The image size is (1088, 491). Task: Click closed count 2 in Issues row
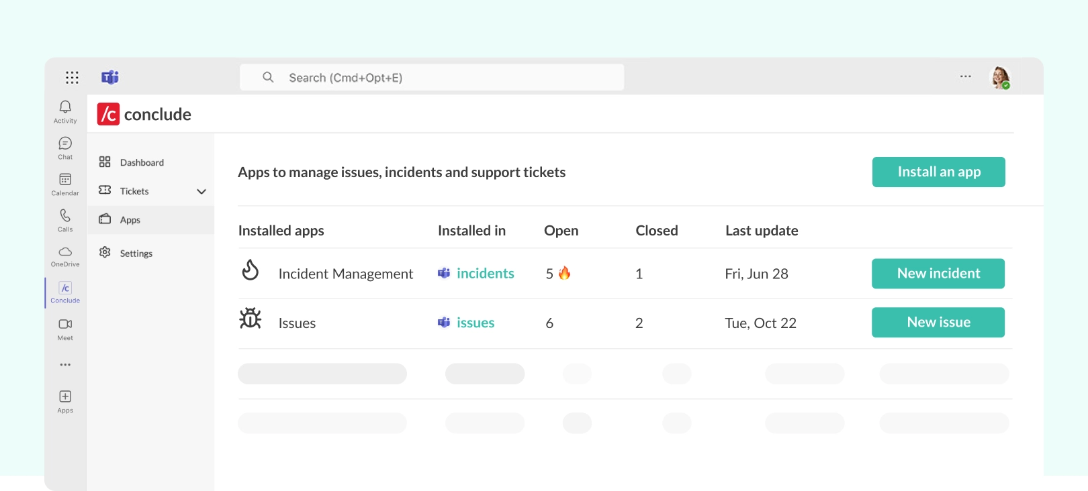(639, 323)
